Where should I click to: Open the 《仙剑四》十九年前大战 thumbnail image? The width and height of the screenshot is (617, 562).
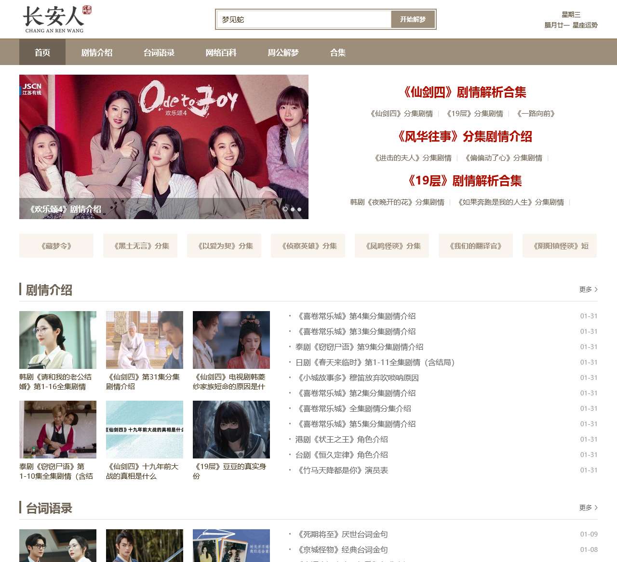pyautogui.click(x=145, y=430)
